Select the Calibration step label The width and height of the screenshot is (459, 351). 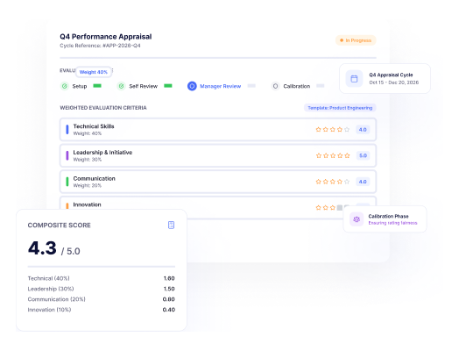coord(297,86)
